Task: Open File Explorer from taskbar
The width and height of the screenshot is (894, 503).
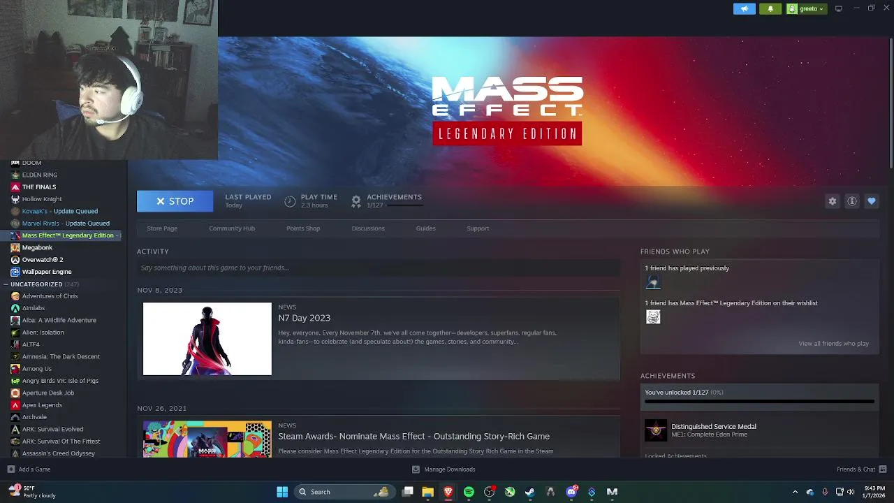Action: pos(427,492)
